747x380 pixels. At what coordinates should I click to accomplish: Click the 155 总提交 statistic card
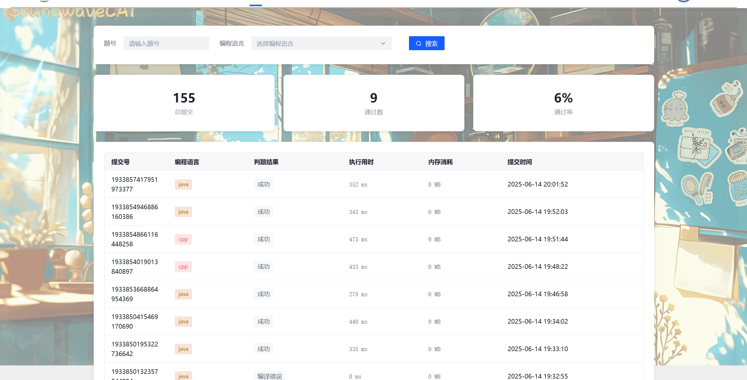coord(184,103)
